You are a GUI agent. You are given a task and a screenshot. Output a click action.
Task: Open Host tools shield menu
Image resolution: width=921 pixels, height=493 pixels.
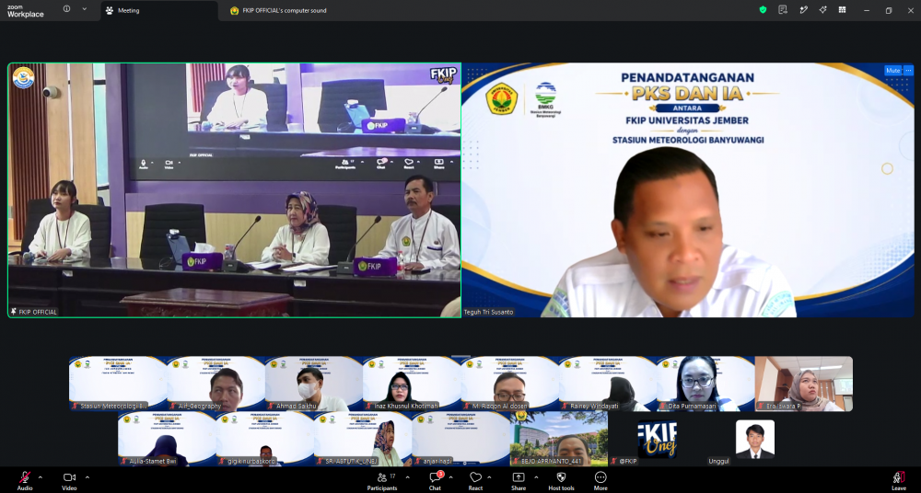coord(562,480)
